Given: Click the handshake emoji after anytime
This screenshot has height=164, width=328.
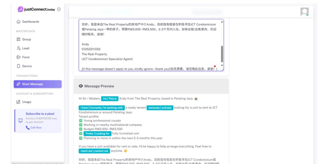Looking at the screenshot, I should pyautogui.click(x=126, y=151).
